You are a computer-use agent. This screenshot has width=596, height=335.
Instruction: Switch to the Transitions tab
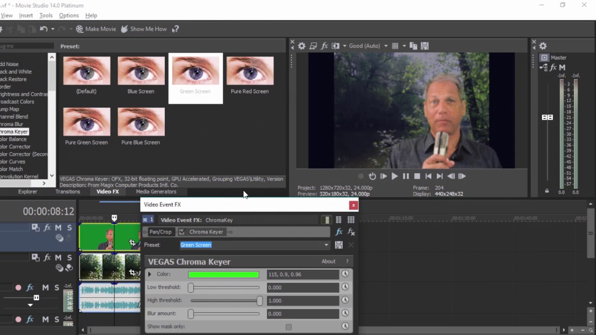68,192
